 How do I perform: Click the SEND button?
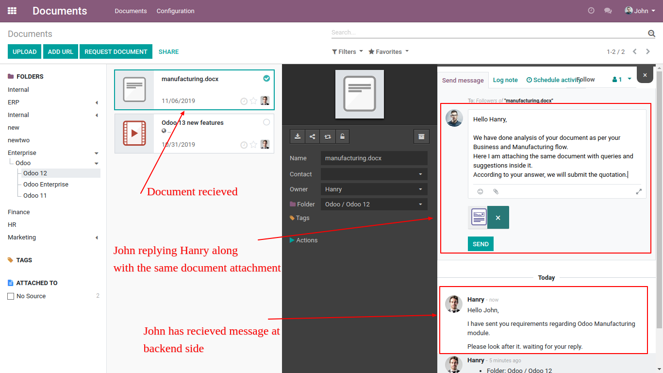click(x=481, y=244)
